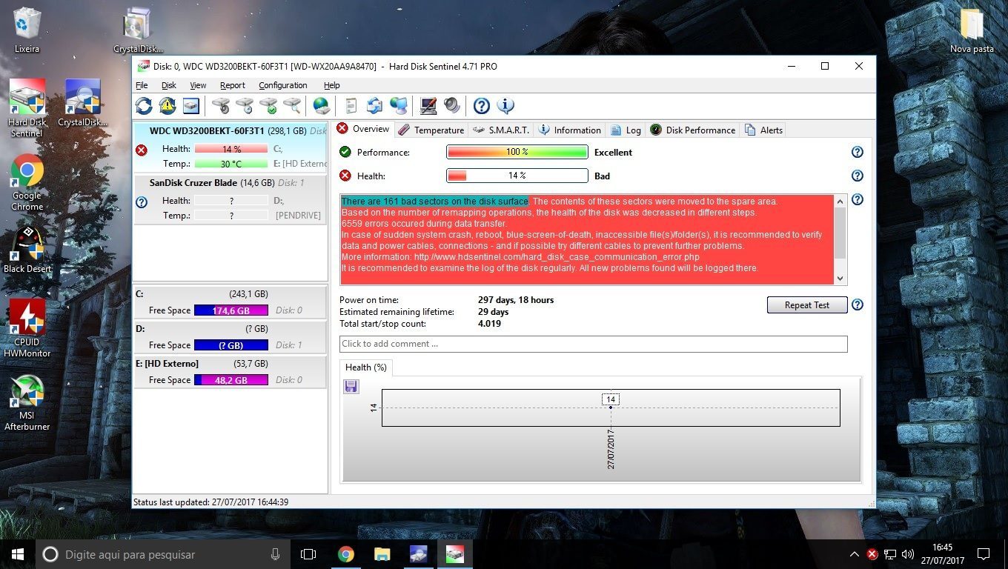The image size is (1008, 569).
Task: Open Chrome from the taskbar
Action: tap(346, 554)
